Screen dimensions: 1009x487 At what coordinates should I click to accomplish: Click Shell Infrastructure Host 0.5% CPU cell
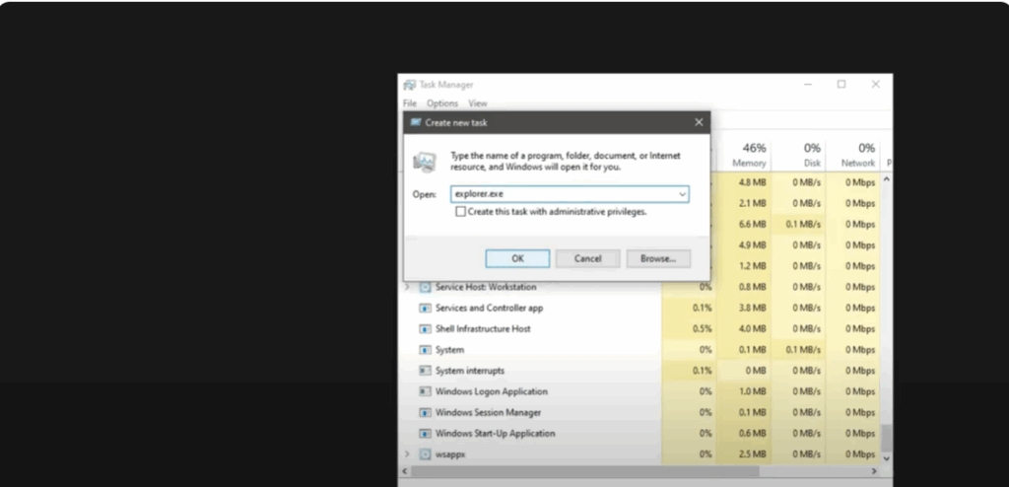(x=689, y=328)
